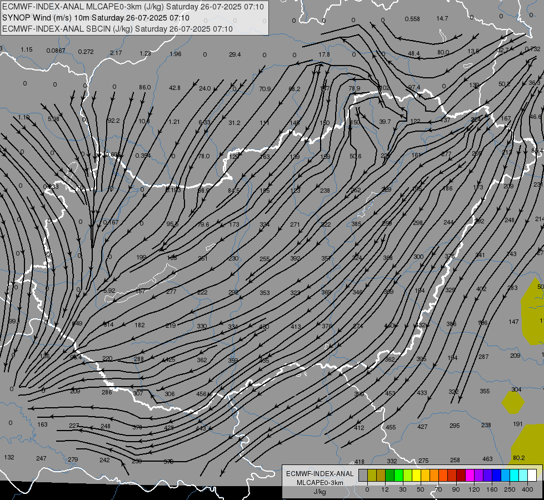The height and width of the screenshot is (500, 544).
Task: Click the legend tick label 160
Action: [x=492, y=489]
